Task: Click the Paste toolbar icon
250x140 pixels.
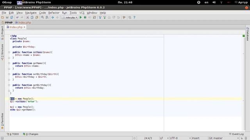Action: (37, 17)
